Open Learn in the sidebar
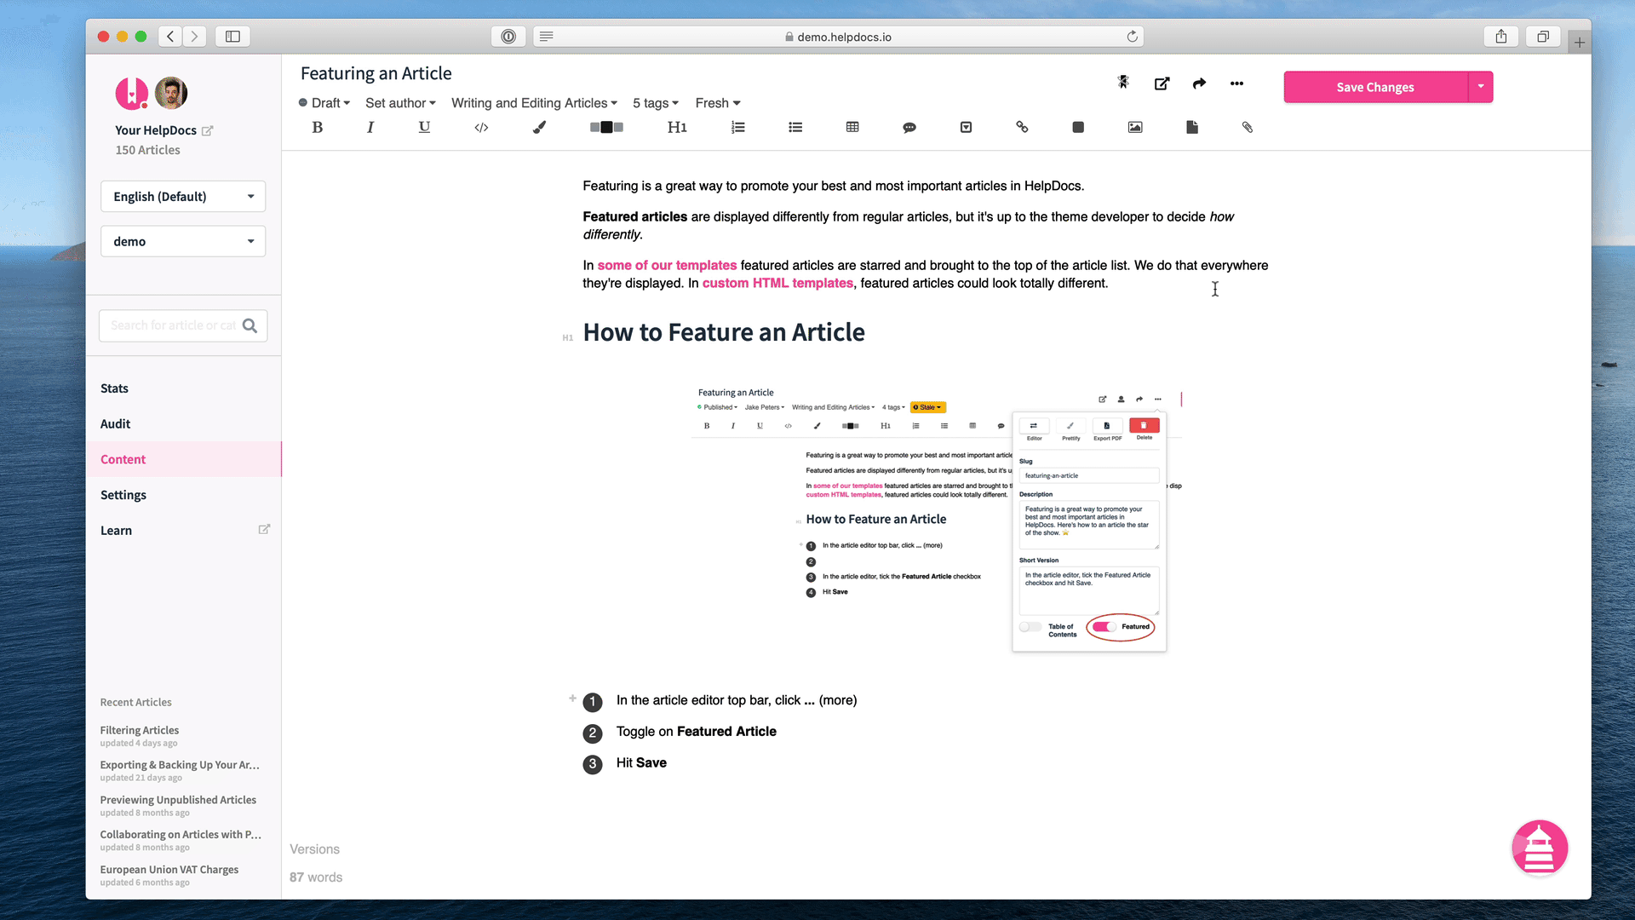 pyautogui.click(x=116, y=531)
